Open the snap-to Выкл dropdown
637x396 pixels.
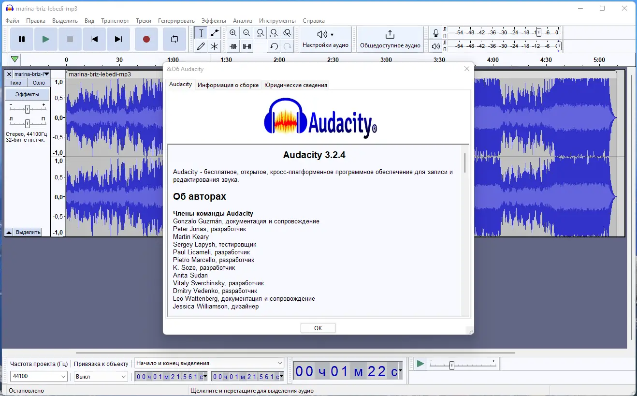point(101,376)
